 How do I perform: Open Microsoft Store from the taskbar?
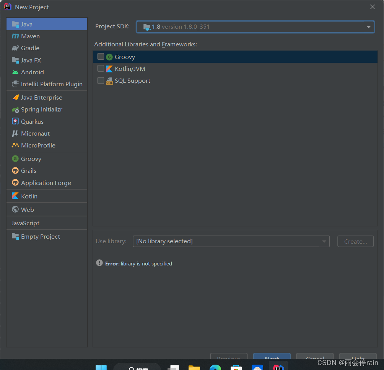point(236,367)
